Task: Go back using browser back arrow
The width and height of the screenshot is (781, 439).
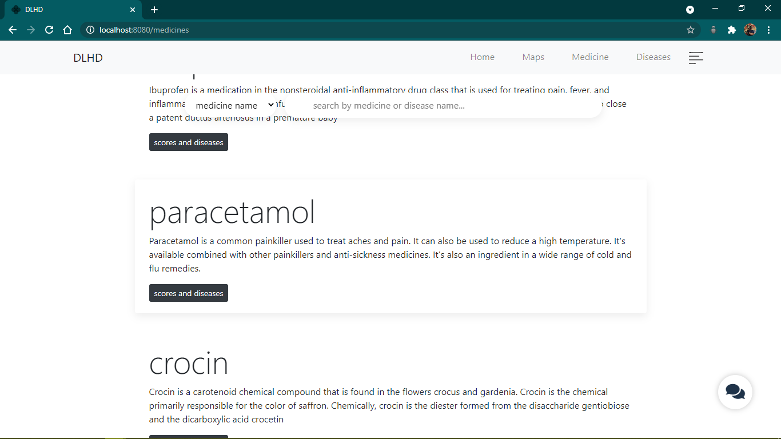Action: click(x=13, y=30)
